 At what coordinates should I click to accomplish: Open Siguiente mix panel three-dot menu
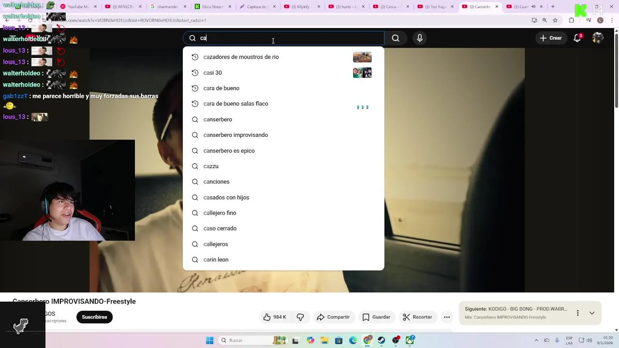[x=577, y=313]
